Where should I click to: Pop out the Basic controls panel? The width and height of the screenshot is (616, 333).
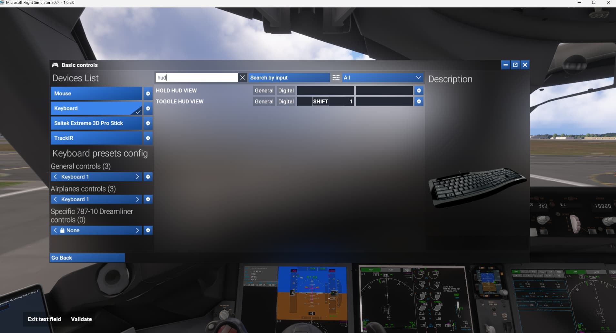point(515,65)
